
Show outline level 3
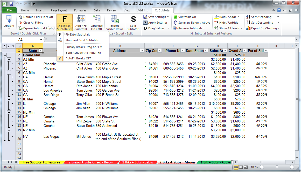[13, 46]
